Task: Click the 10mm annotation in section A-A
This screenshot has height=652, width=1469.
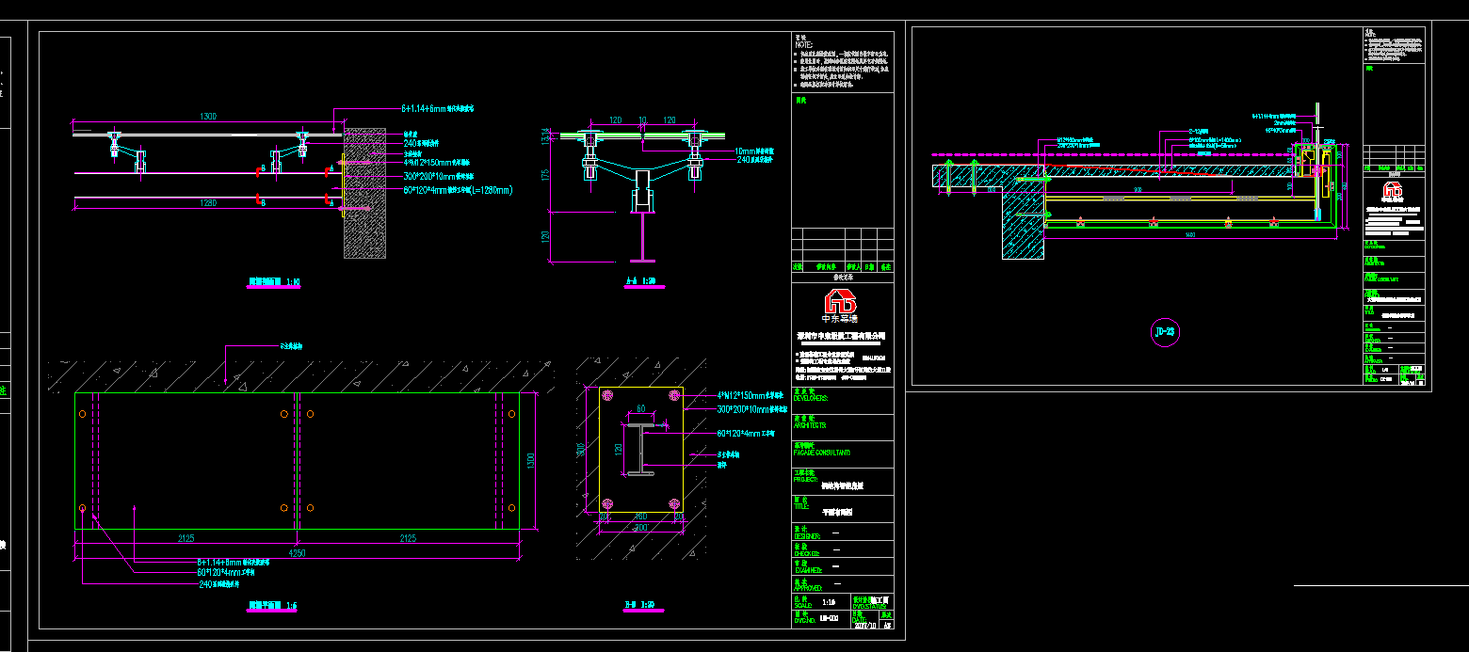Action: click(754, 151)
